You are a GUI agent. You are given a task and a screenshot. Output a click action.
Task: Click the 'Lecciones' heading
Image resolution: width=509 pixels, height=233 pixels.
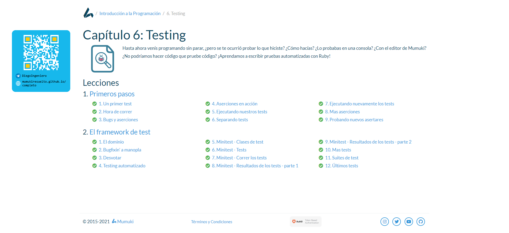click(101, 83)
